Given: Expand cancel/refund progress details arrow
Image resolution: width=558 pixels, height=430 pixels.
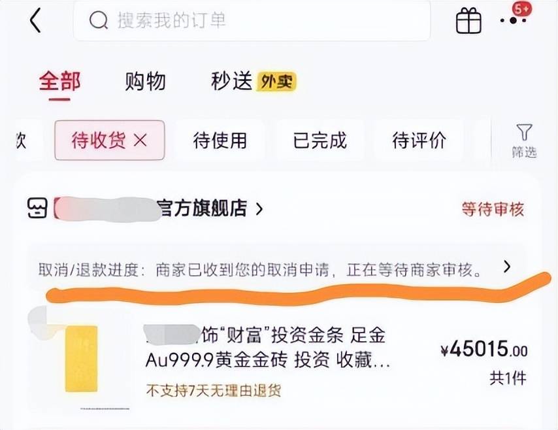Looking at the screenshot, I should [x=507, y=266].
